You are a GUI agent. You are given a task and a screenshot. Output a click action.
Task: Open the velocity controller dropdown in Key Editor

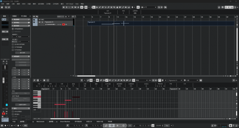click(x=191, y=80)
